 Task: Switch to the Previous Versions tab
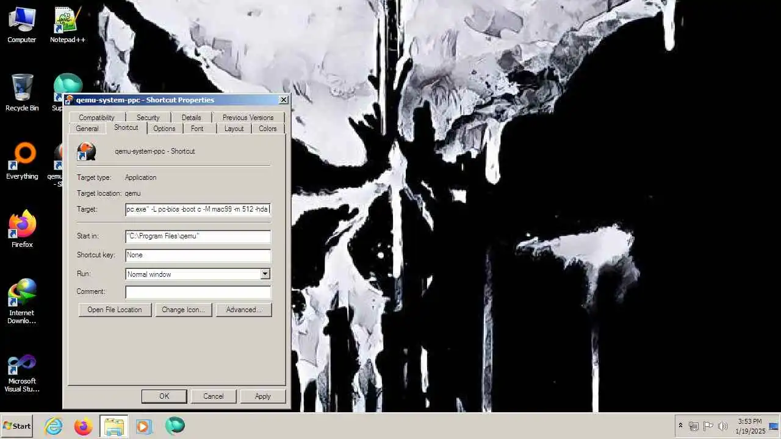pyautogui.click(x=248, y=118)
